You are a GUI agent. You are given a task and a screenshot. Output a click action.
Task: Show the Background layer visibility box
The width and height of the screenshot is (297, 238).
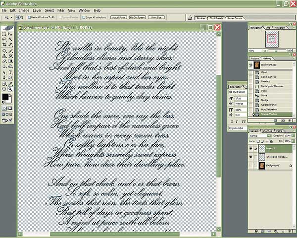coord(250,165)
